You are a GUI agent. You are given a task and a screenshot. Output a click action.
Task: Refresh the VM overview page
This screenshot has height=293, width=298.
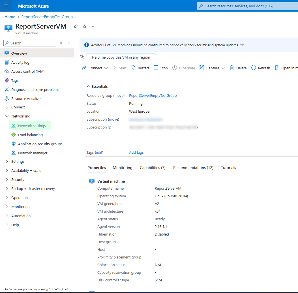tap(254, 68)
